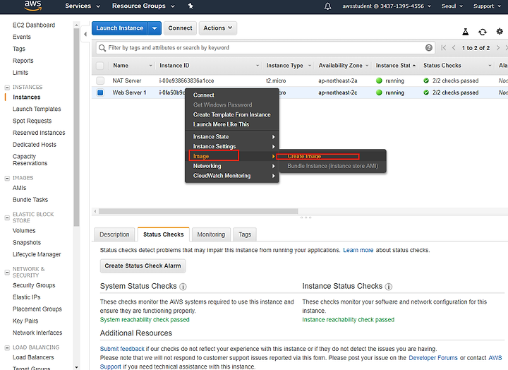Viewport: 508px width, 370px height.
Task: Click the sidebar vertical scrollbar thumb
Action: coord(76,127)
